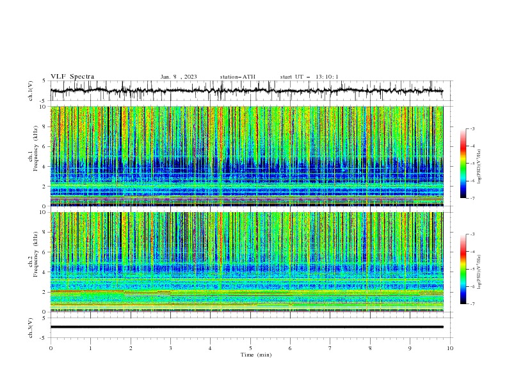
Task: Click time axis tick label "4"
Action: 210,348
